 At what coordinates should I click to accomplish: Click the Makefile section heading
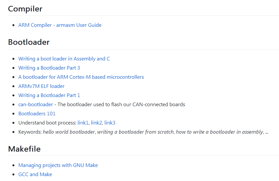(24, 149)
